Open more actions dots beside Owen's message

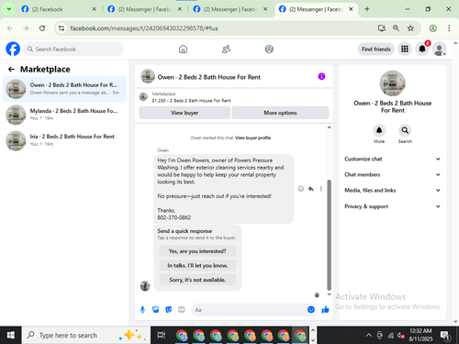point(321,189)
